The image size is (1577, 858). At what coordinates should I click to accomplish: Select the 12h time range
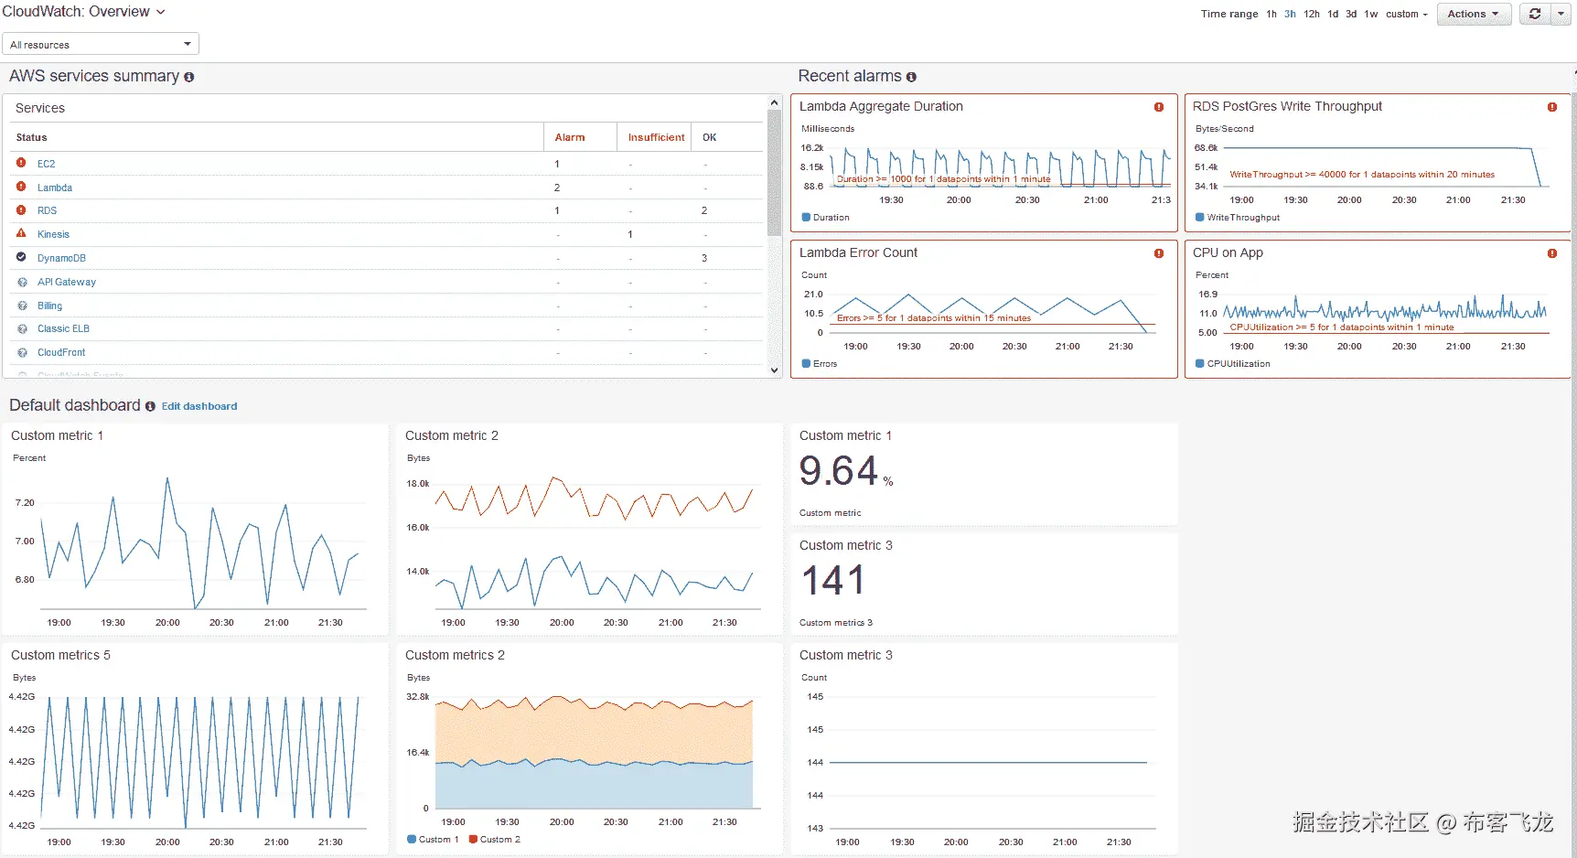[1312, 14]
